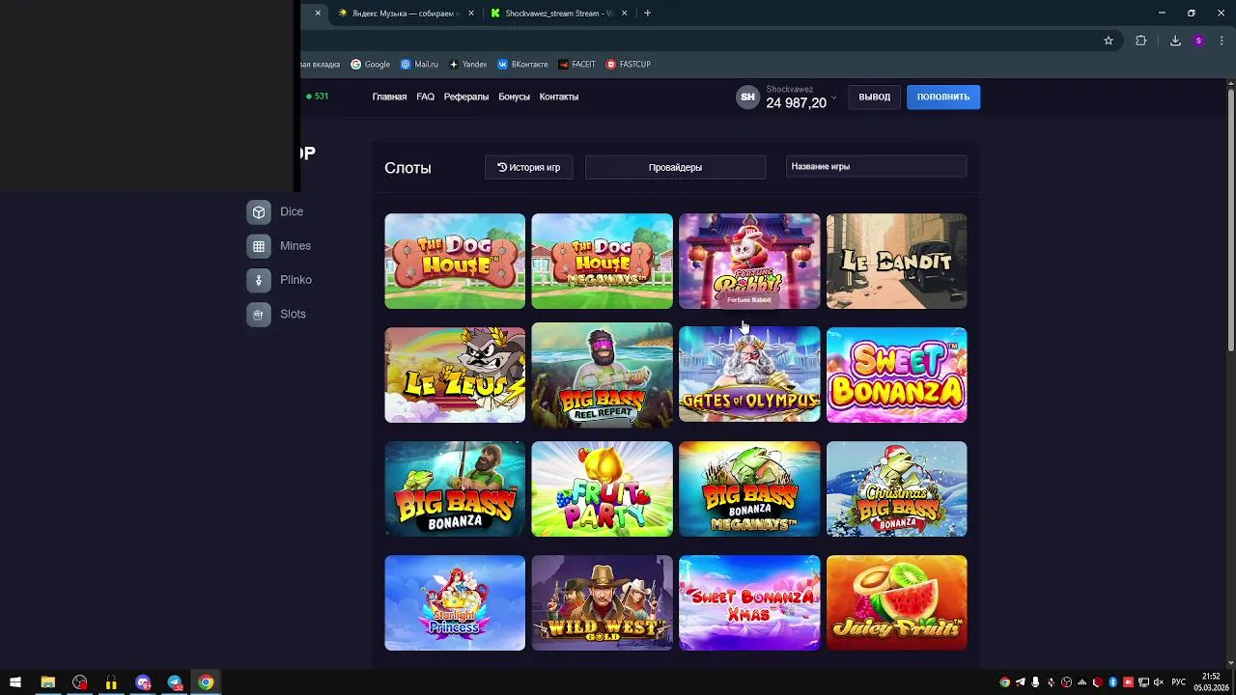Open the ВКонтакте bookmark

coord(522,65)
